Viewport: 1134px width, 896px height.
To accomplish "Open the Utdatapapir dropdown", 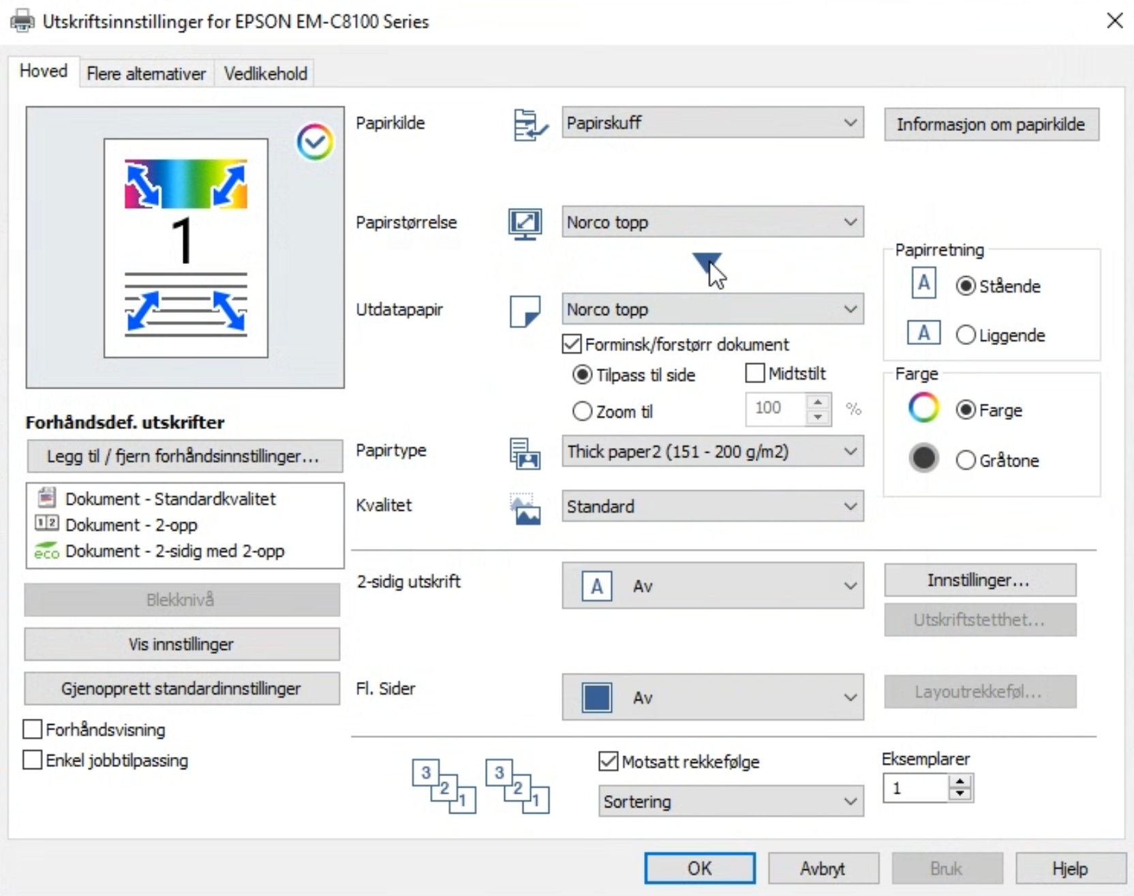I will tap(713, 310).
